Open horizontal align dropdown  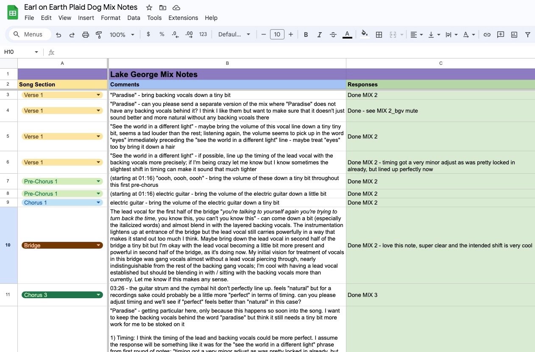click(x=417, y=35)
